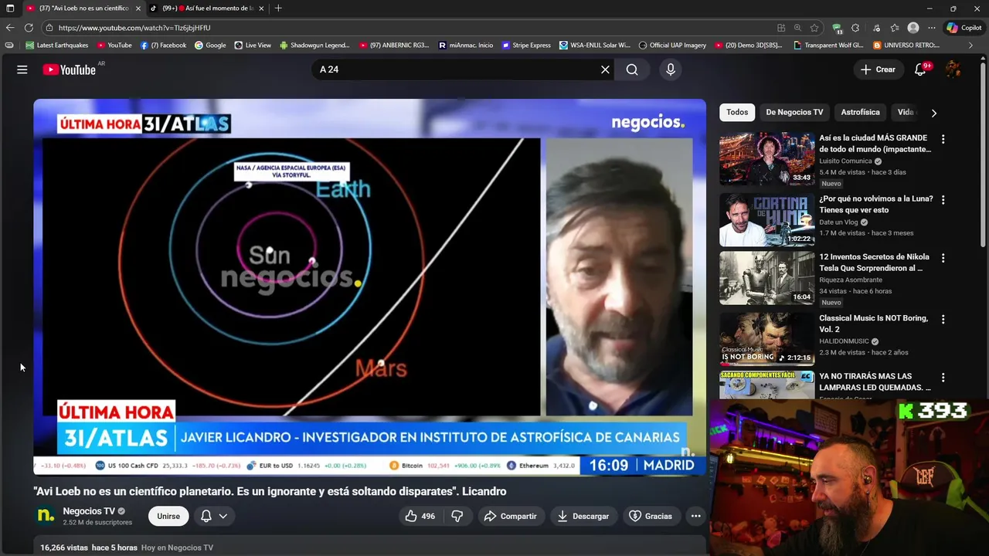This screenshot has width=989, height=556.
Task: Run search with the magnifier button
Action: tap(632, 69)
